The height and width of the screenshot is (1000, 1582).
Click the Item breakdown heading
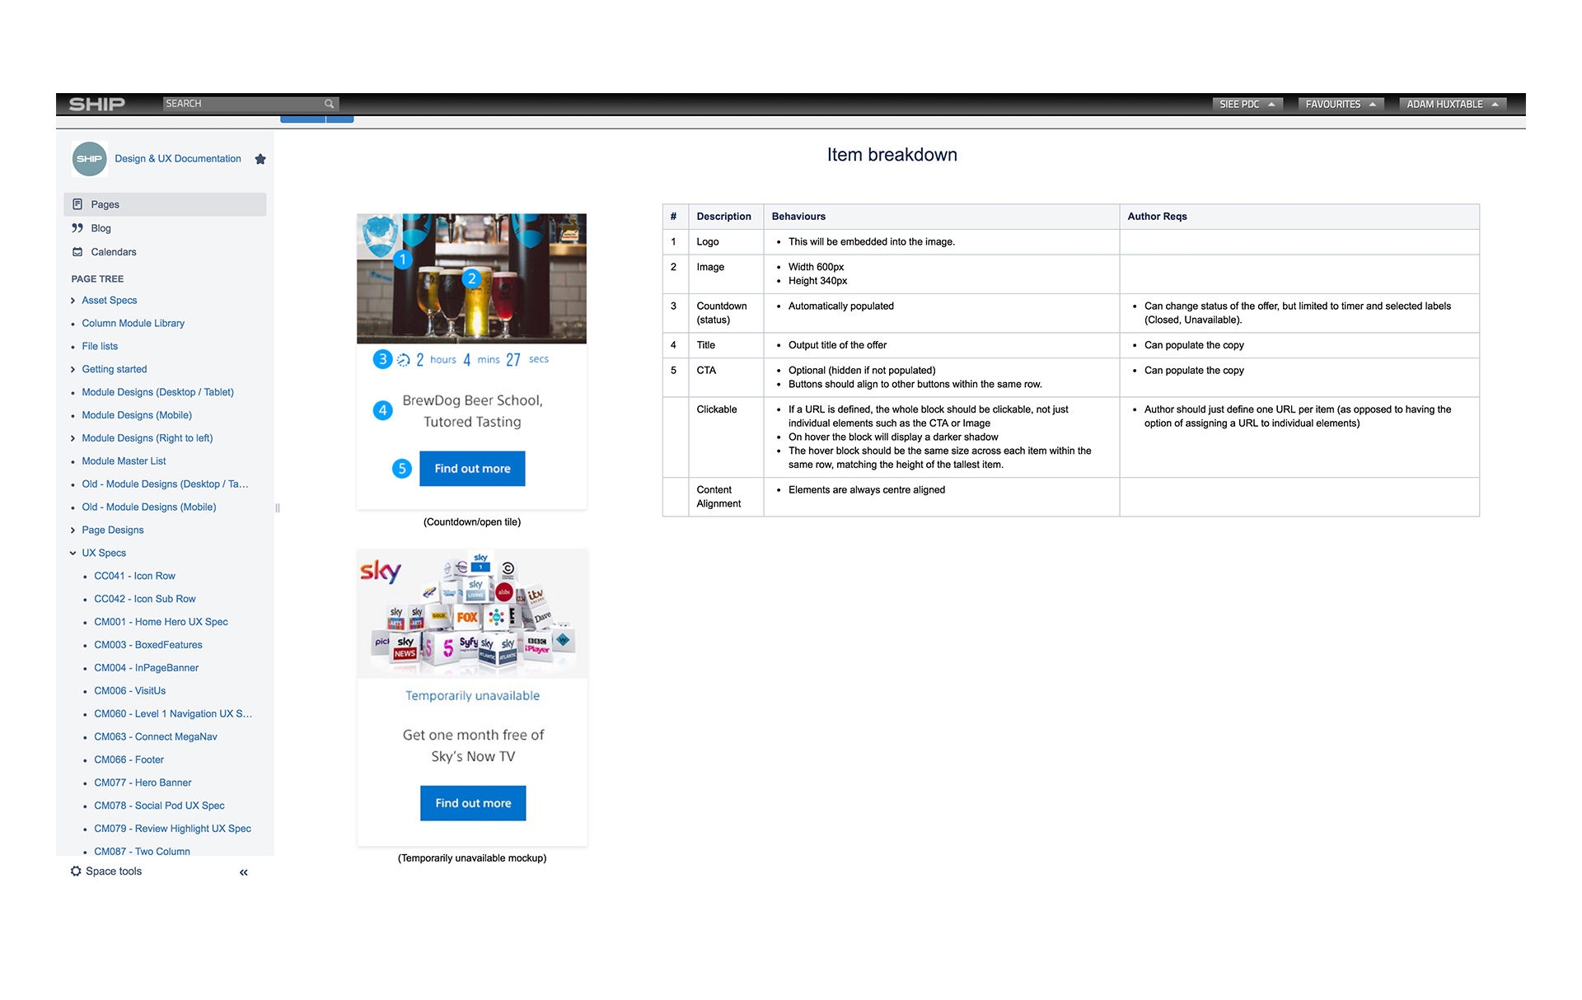coord(892,155)
